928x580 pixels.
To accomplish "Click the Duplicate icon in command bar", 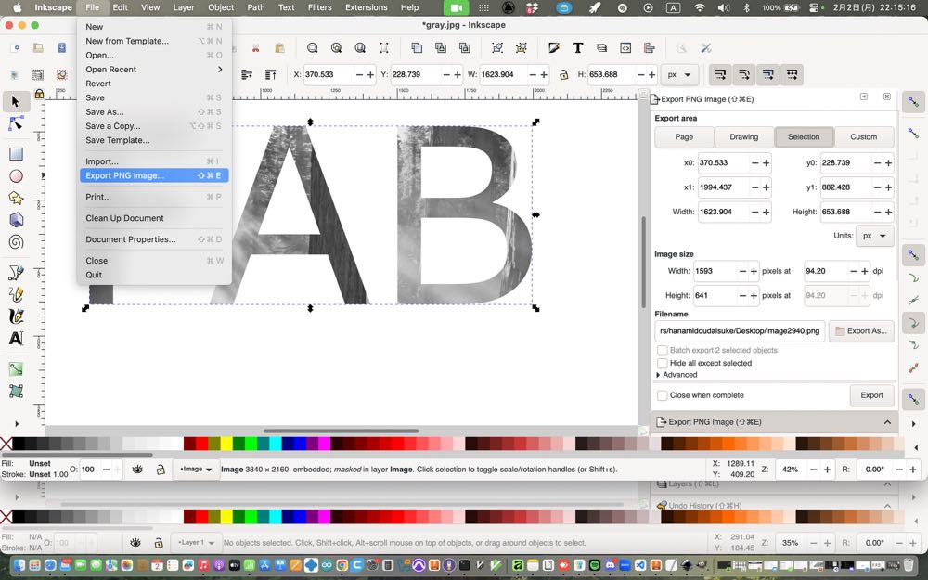I will coord(417,48).
